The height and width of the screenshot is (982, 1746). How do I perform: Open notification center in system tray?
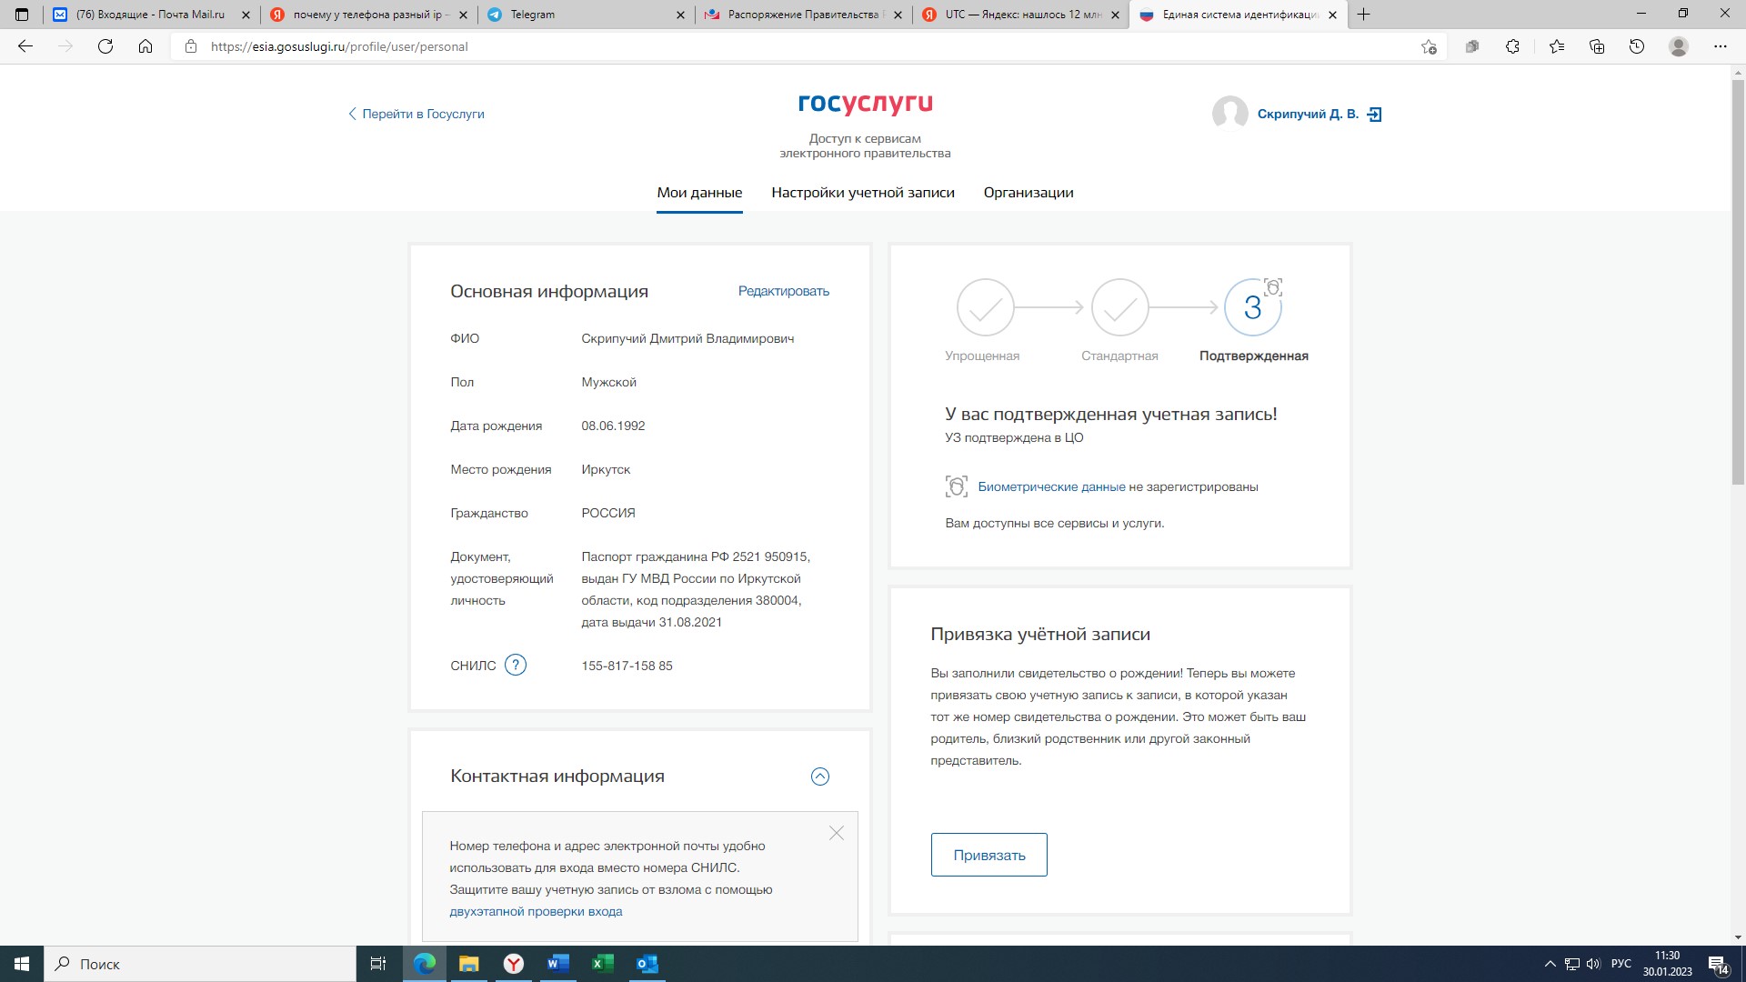coord(1719,965)
